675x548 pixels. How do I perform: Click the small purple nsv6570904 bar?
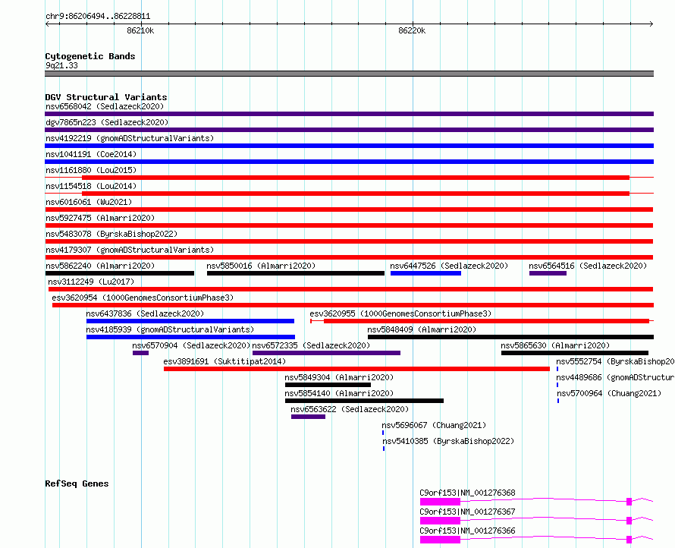(141, 353)
